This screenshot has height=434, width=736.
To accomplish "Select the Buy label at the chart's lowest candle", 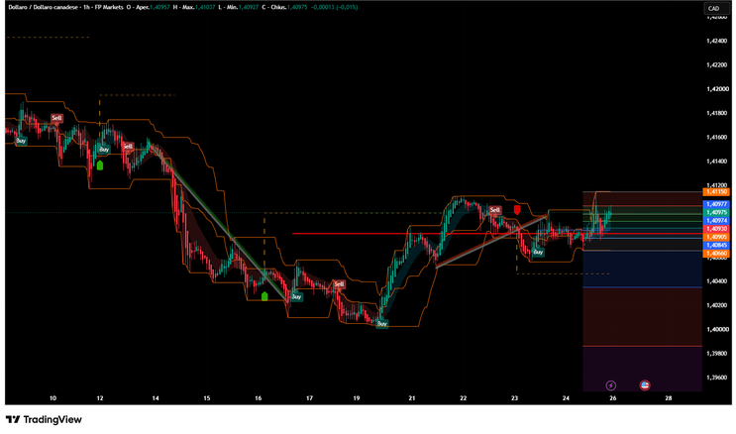I will tap(382, 324).
